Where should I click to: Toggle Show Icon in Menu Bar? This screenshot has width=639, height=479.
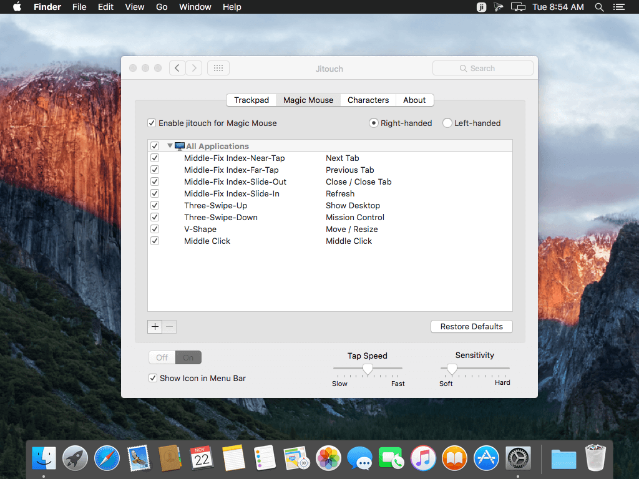[153, 378]
